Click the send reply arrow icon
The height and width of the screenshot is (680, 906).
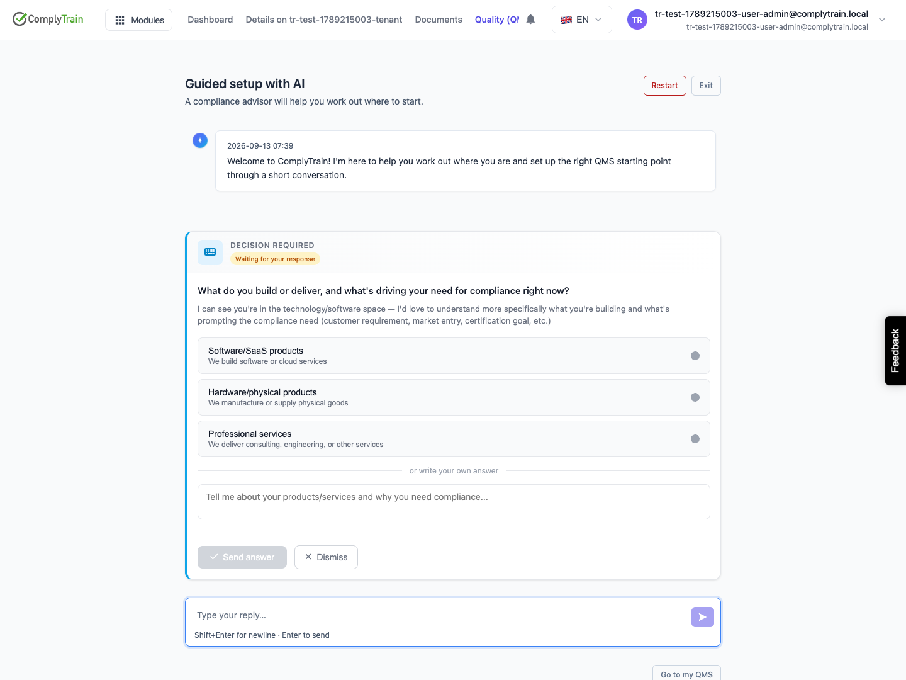click(x=703, y=617)
